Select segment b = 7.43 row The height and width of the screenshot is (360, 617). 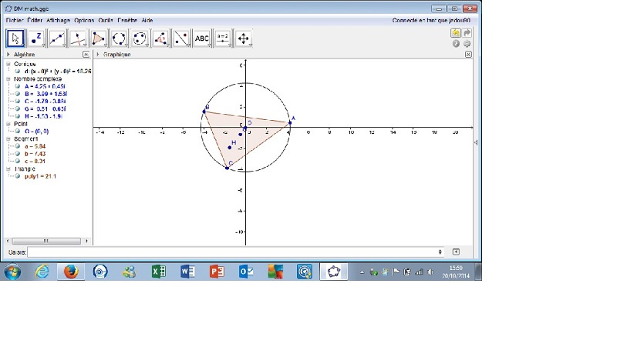tap(35, 154)
